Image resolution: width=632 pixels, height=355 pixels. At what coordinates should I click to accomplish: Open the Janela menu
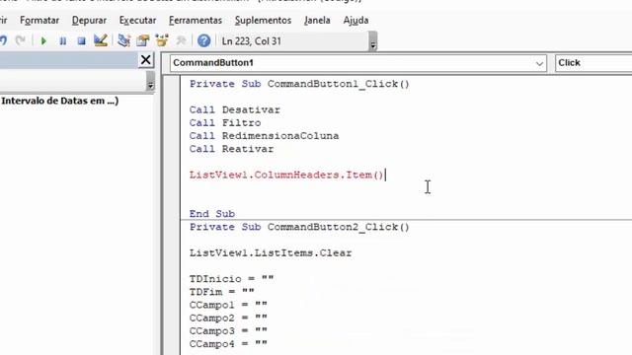click(x=317, y=20)
